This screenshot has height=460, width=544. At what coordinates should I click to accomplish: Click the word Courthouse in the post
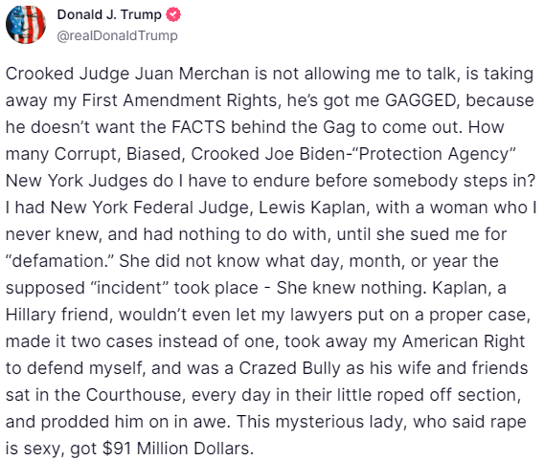pos(133,395)
